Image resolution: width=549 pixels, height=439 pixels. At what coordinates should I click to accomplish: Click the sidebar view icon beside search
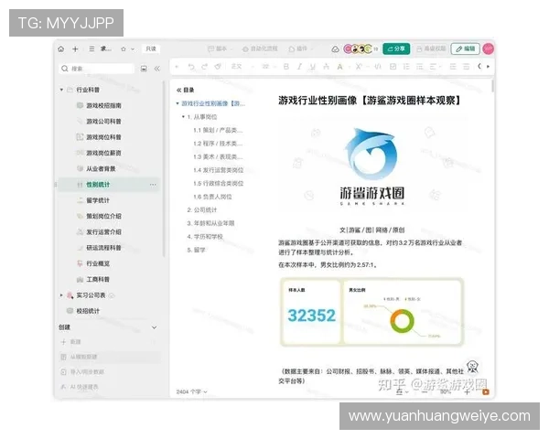pos(144,69)
